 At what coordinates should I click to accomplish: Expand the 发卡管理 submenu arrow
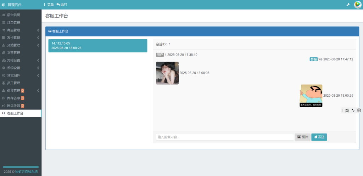pos(38,38)
